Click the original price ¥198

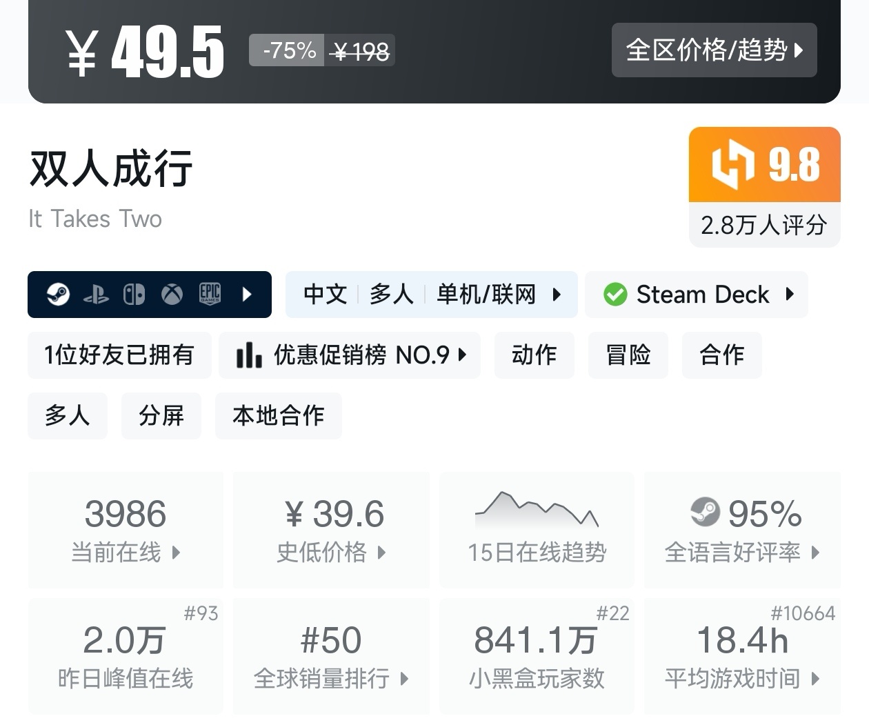tap(360, 50)
